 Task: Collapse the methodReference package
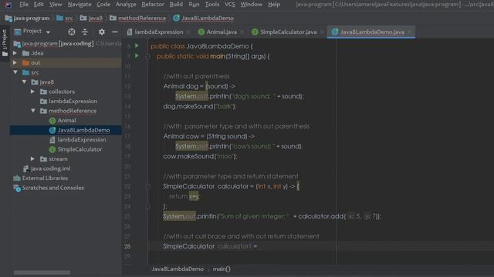(x=33, y=111)
